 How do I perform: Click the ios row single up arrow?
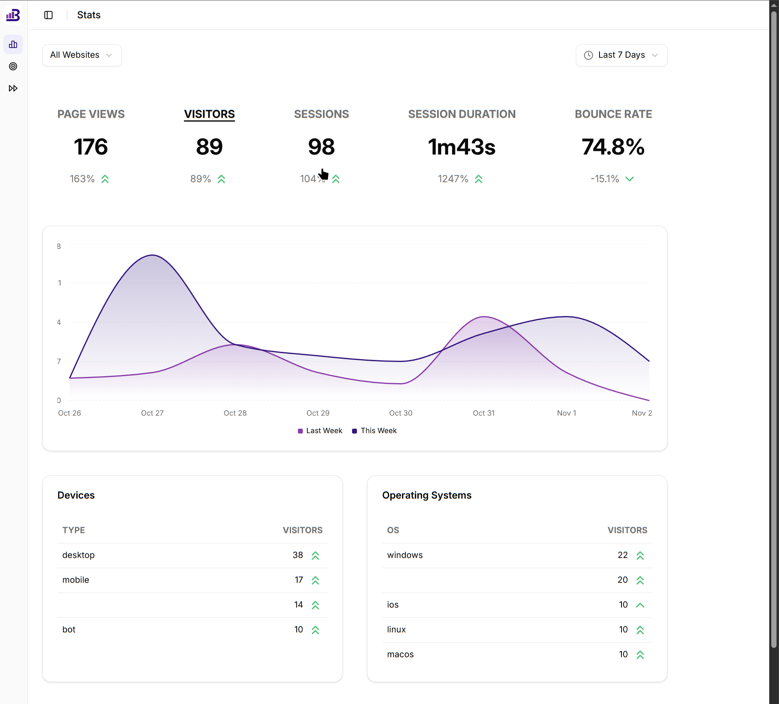pyautogui.click(x=640, y=605)
